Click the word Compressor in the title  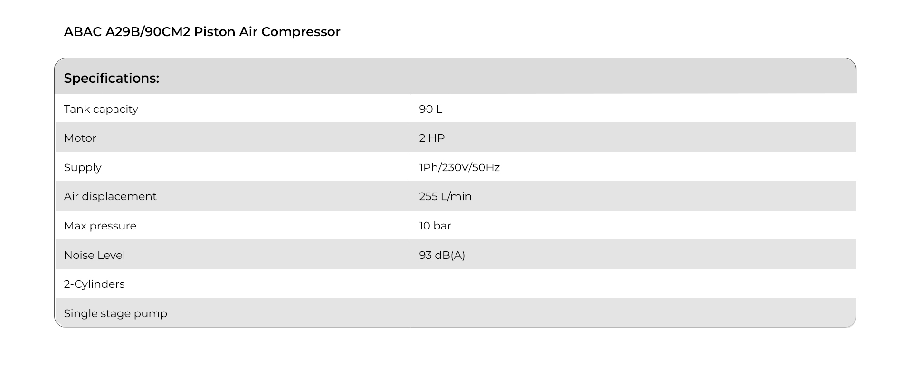[x=301, y=32]
